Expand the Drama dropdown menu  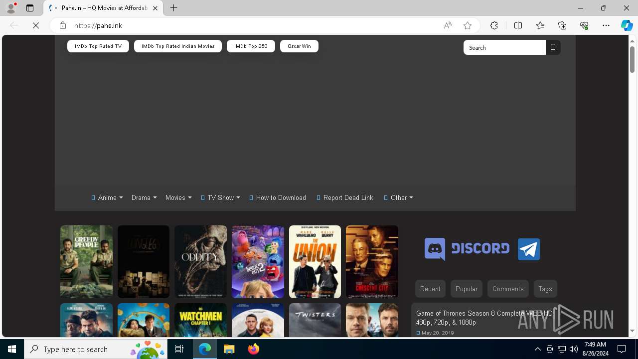144,198
